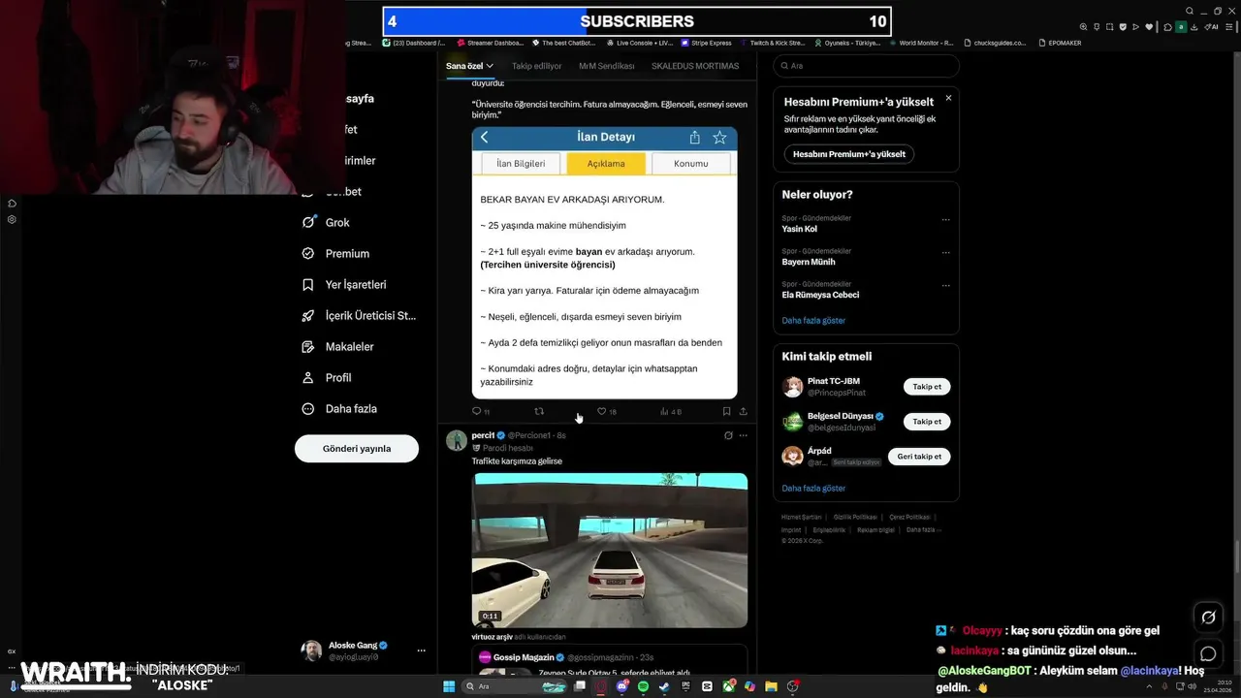Expand Daha fazla in the sidebar

338,408
